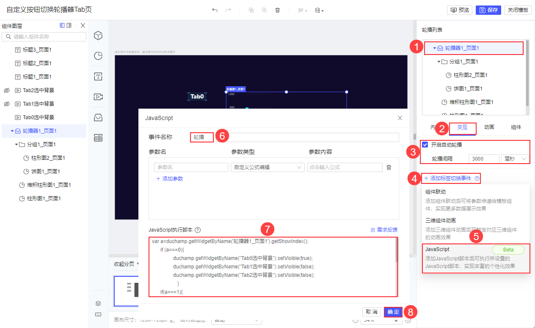This screenshot has height=328, width=535.
Task: Show hidden layer Tab2选中背景 via eye icon
Action: [x=6, y=90]
